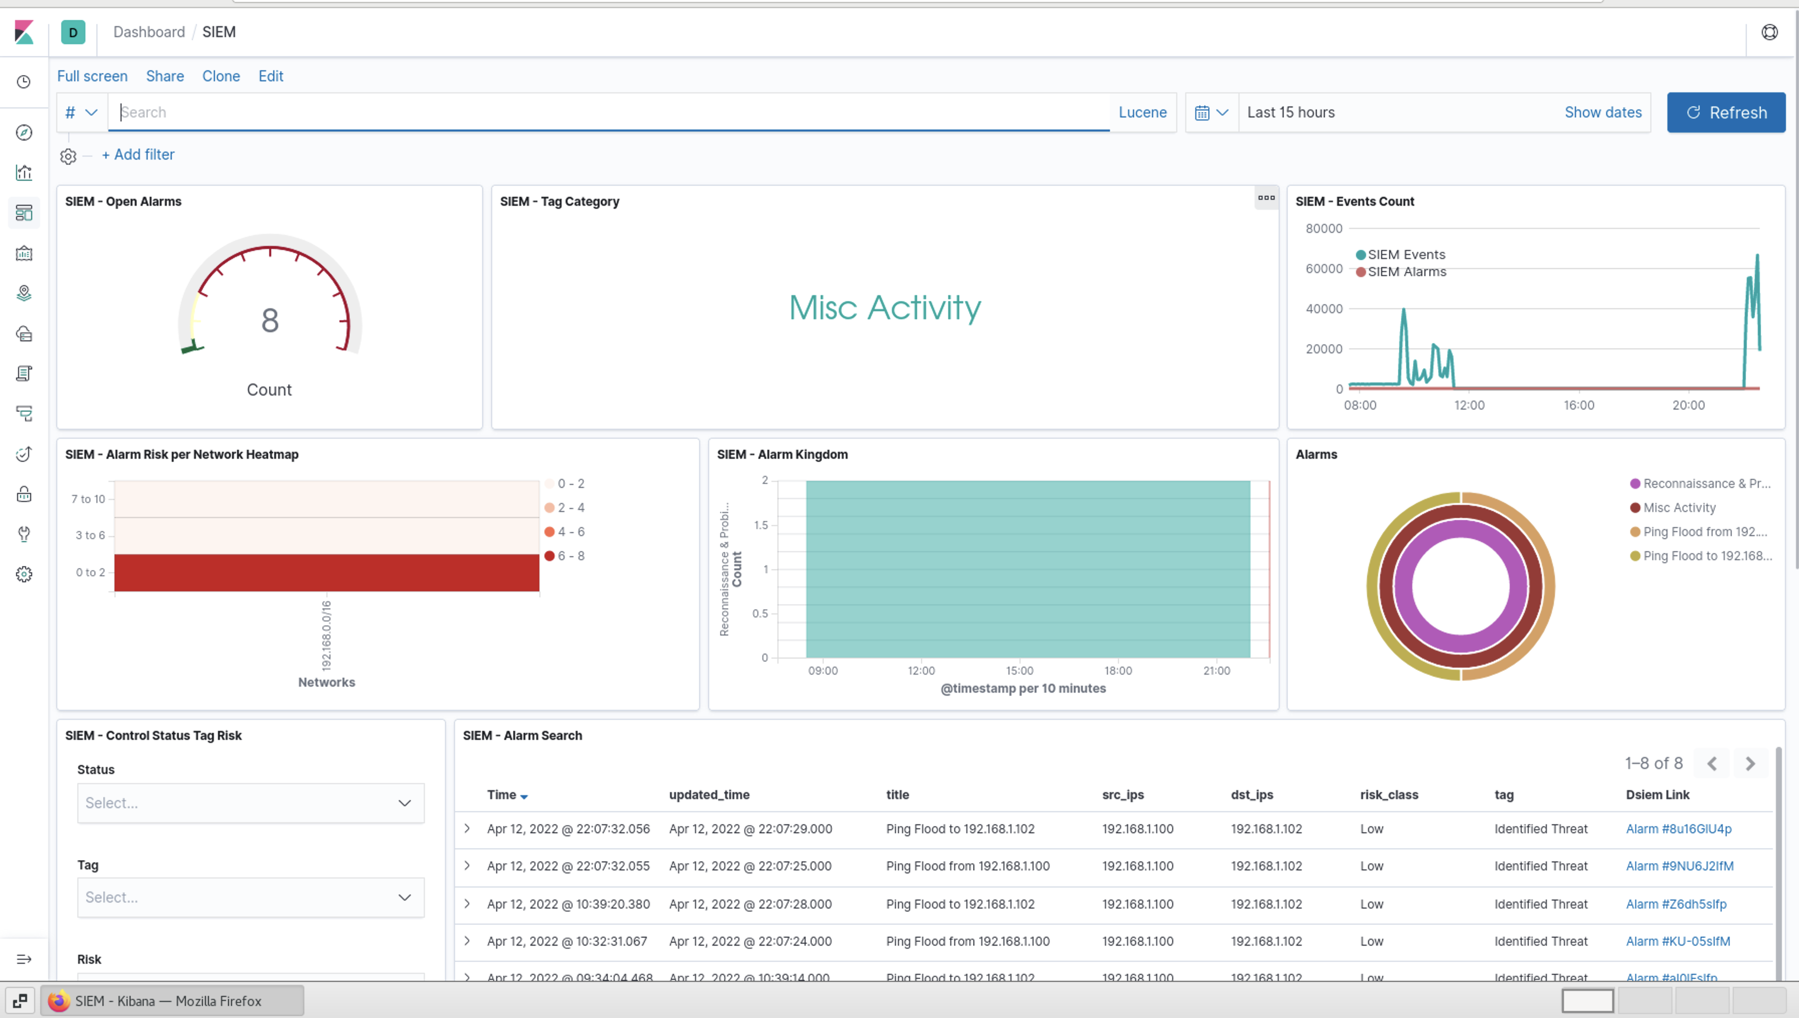Click + Add filter
Screen dimensions: 1799x1018
coord(139,155)
